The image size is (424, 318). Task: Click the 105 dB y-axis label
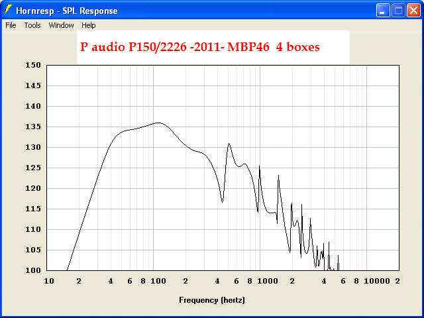click(x=33, y=250)
